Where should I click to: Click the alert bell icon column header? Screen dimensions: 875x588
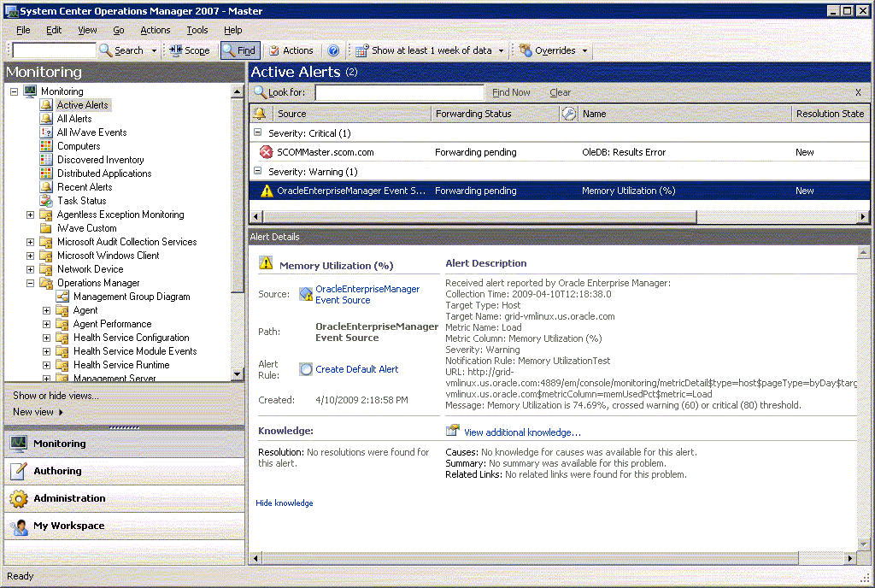click(260, 114)
